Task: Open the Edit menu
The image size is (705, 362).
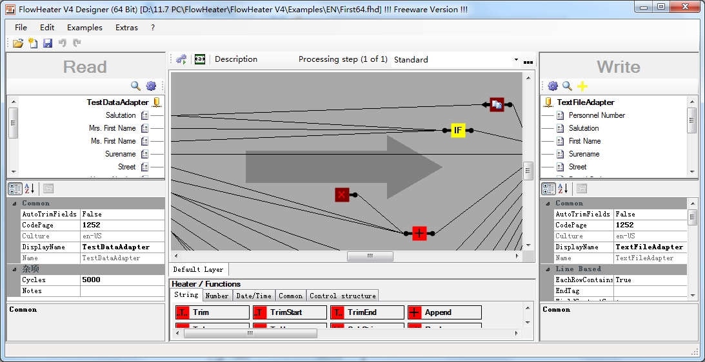Action: pos(46,28)
